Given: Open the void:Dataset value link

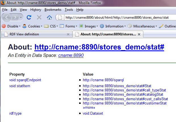Looking at the screenshot, I should coord(93,114).
